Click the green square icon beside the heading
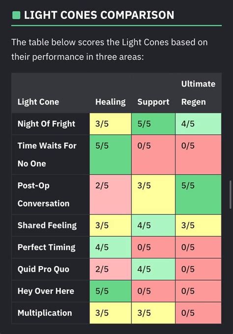Viewport: 233px width, 334px height. [16, 15]
